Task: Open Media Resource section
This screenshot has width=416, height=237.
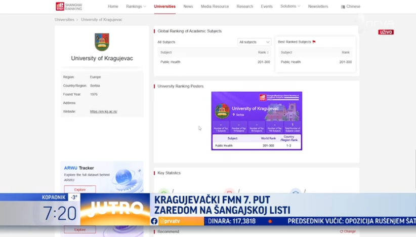Action: 215,7
